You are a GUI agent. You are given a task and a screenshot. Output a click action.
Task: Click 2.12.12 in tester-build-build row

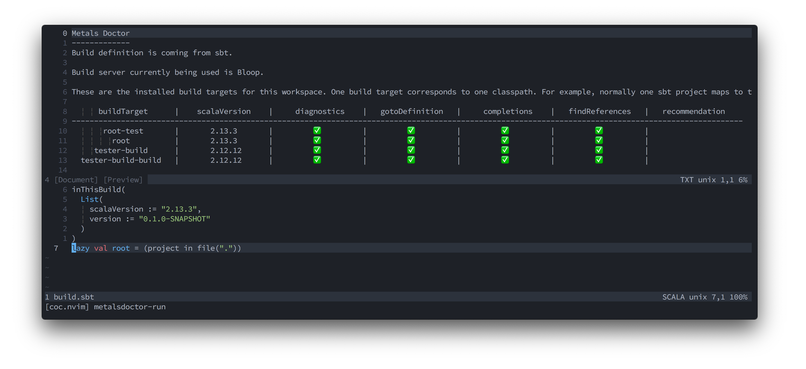click(x=226, y=160)
